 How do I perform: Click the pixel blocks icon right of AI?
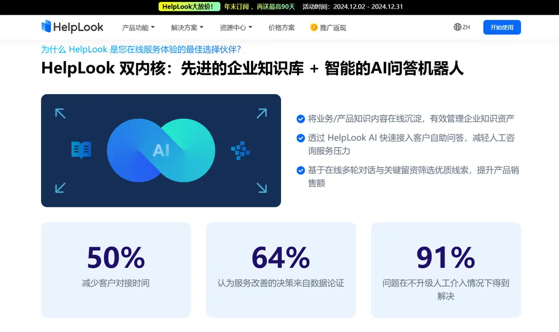(x=240, y=151)
